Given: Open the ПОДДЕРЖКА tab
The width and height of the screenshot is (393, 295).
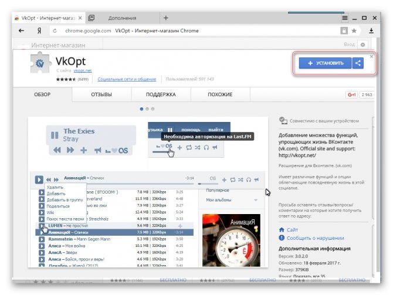Looking at the screenshot, I should [x=161, y=94].
